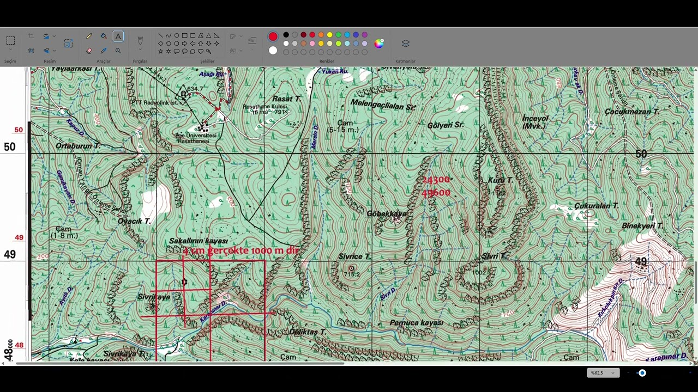
Task: Pick the Rectangle shape
Action: coord(184,35)
